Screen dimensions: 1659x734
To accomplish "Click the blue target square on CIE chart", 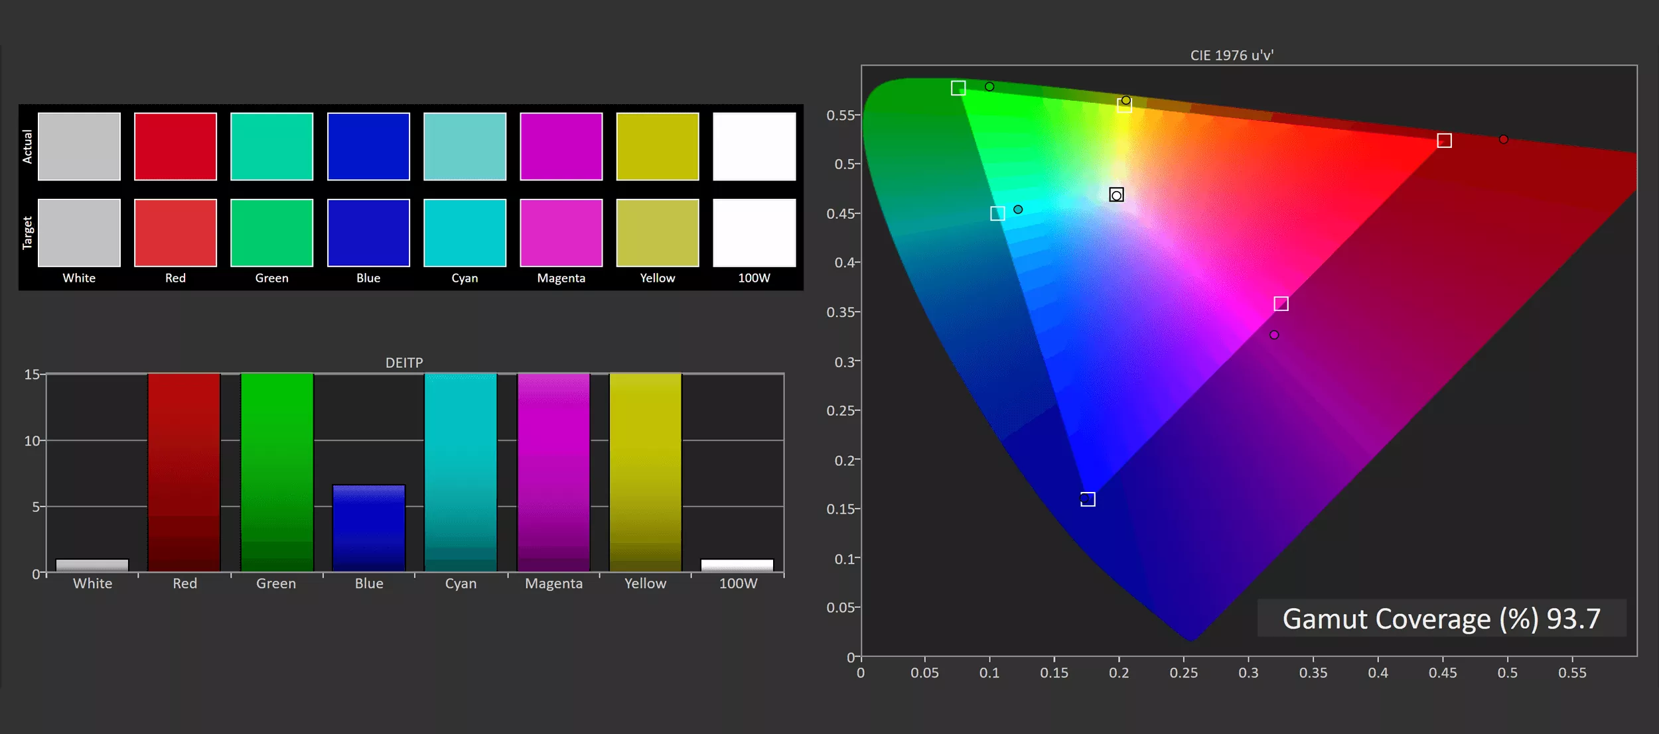I will pos(1088,499).
